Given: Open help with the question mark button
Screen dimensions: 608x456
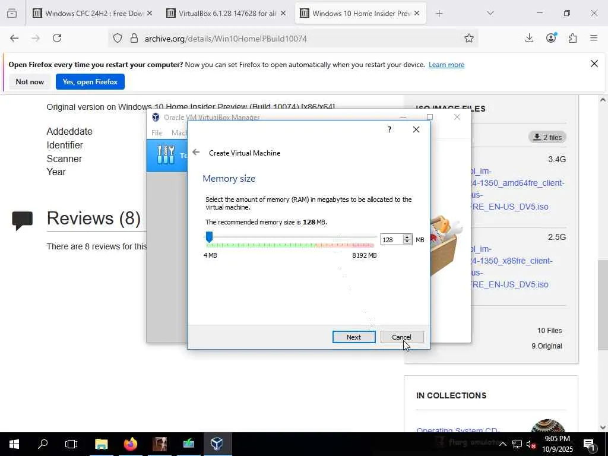Looking at the screenshot, I should 389,129.
